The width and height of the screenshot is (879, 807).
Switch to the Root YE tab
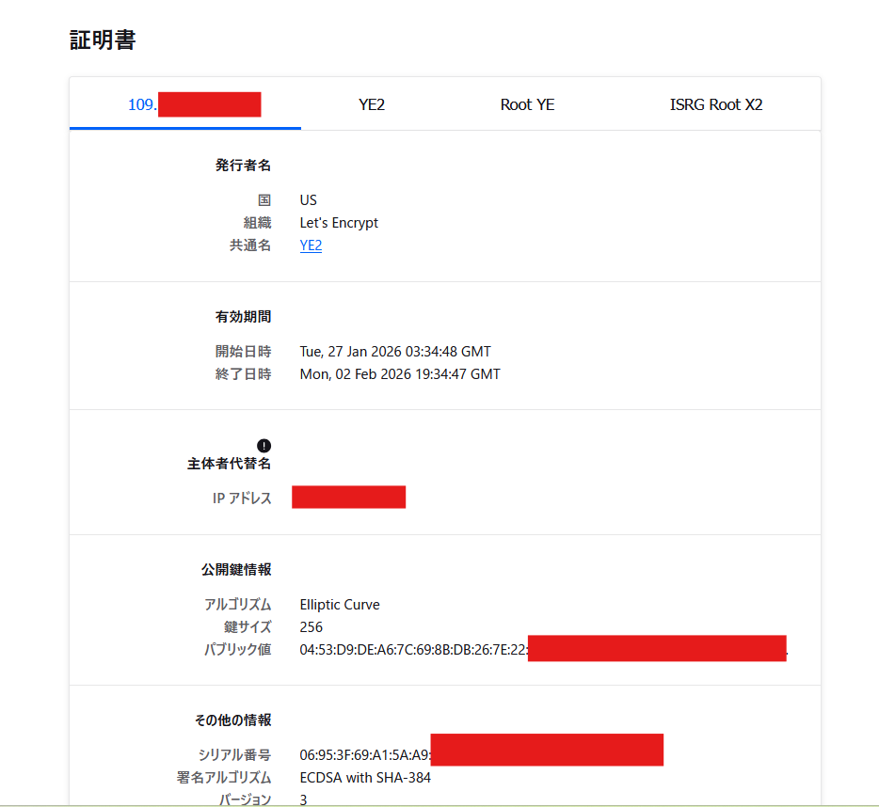coord(527,104)
